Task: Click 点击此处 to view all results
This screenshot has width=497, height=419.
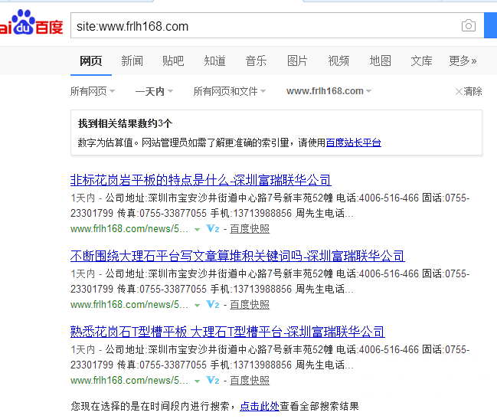Action: [260, 406]
